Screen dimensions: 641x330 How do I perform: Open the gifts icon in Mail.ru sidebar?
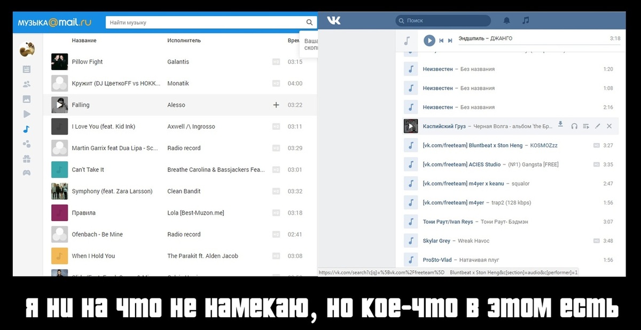(x=27, y=159)
